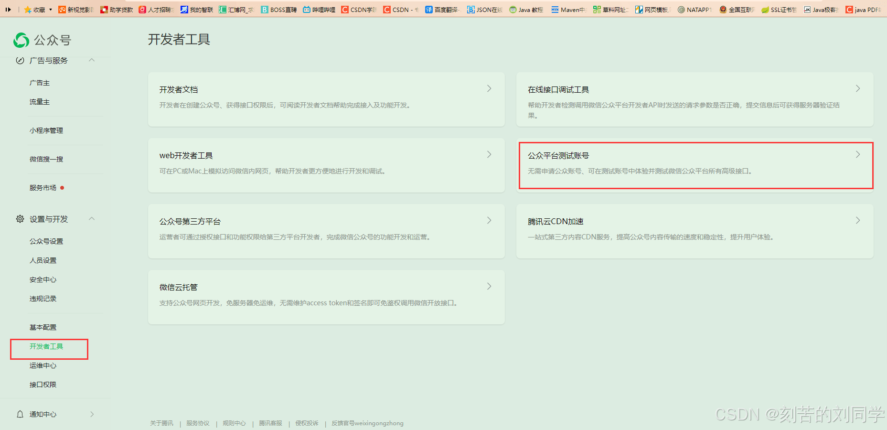Open the SSL证书 bookmark
This screenshot has width=887, height=430.
(x=779, y=10)
